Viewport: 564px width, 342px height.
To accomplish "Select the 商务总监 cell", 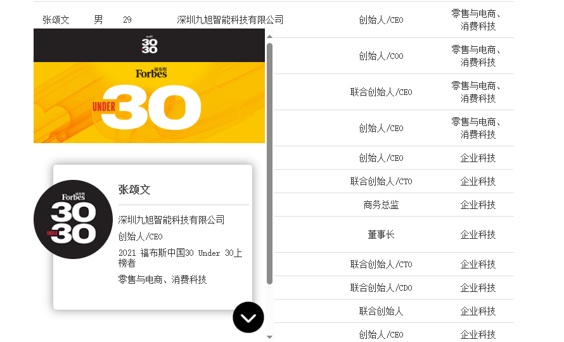I will pyautogui.click(x=381, y=205).
